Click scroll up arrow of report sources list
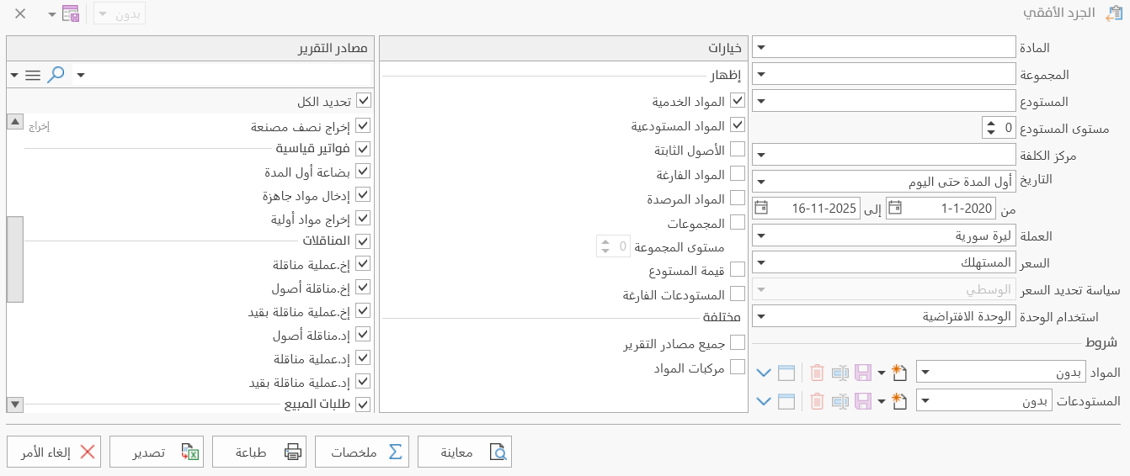Image resolution: width=1130 pixels, height=476 pixels. click(x=14, y=121)
